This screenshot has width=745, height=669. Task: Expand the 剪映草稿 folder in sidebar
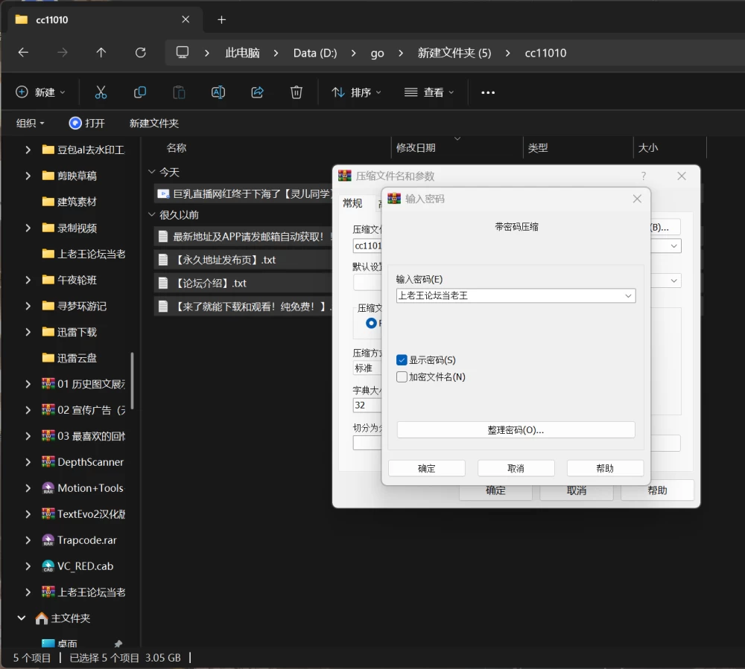point(28,176)
